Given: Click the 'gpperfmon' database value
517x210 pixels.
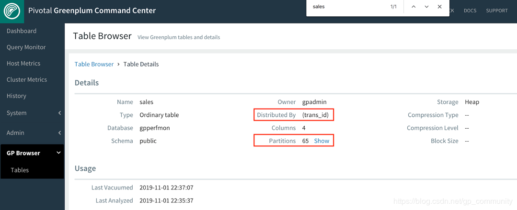Looking at the screenshot, I should [155, 128].
